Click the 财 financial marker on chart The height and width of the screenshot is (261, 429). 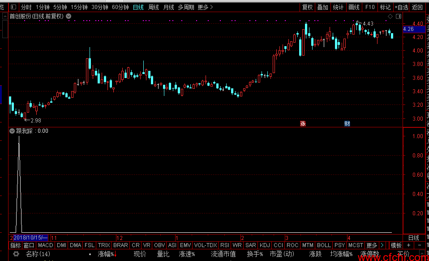347,123
